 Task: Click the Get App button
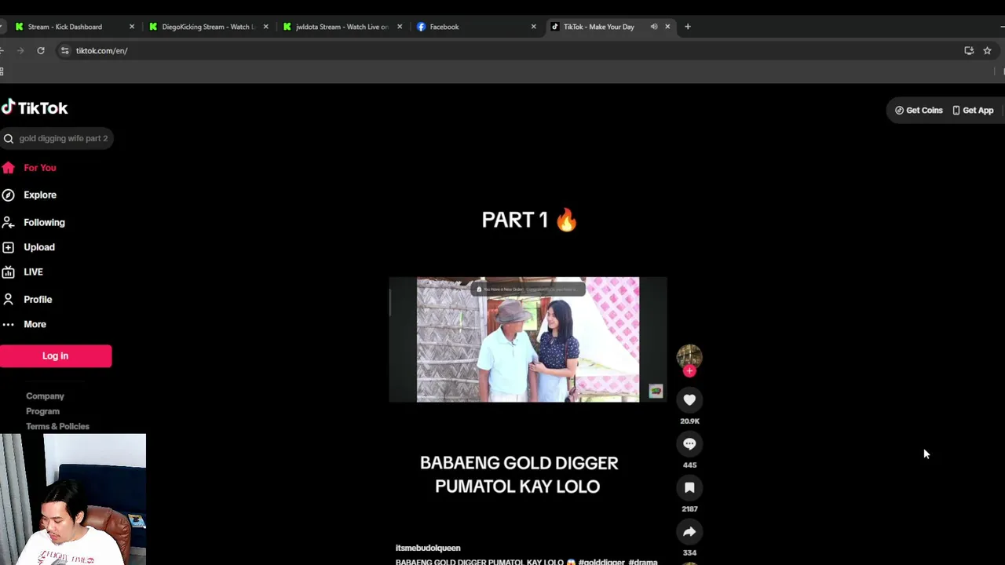(x=973, y=111)
